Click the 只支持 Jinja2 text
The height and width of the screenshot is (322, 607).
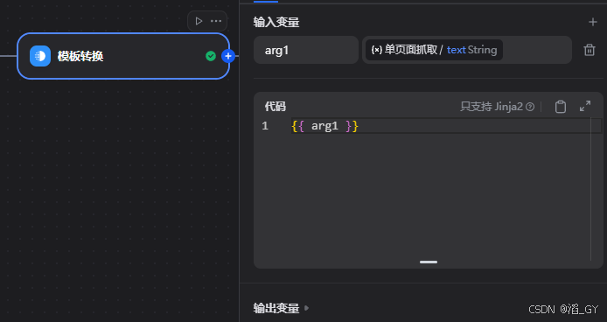[492, 107]
